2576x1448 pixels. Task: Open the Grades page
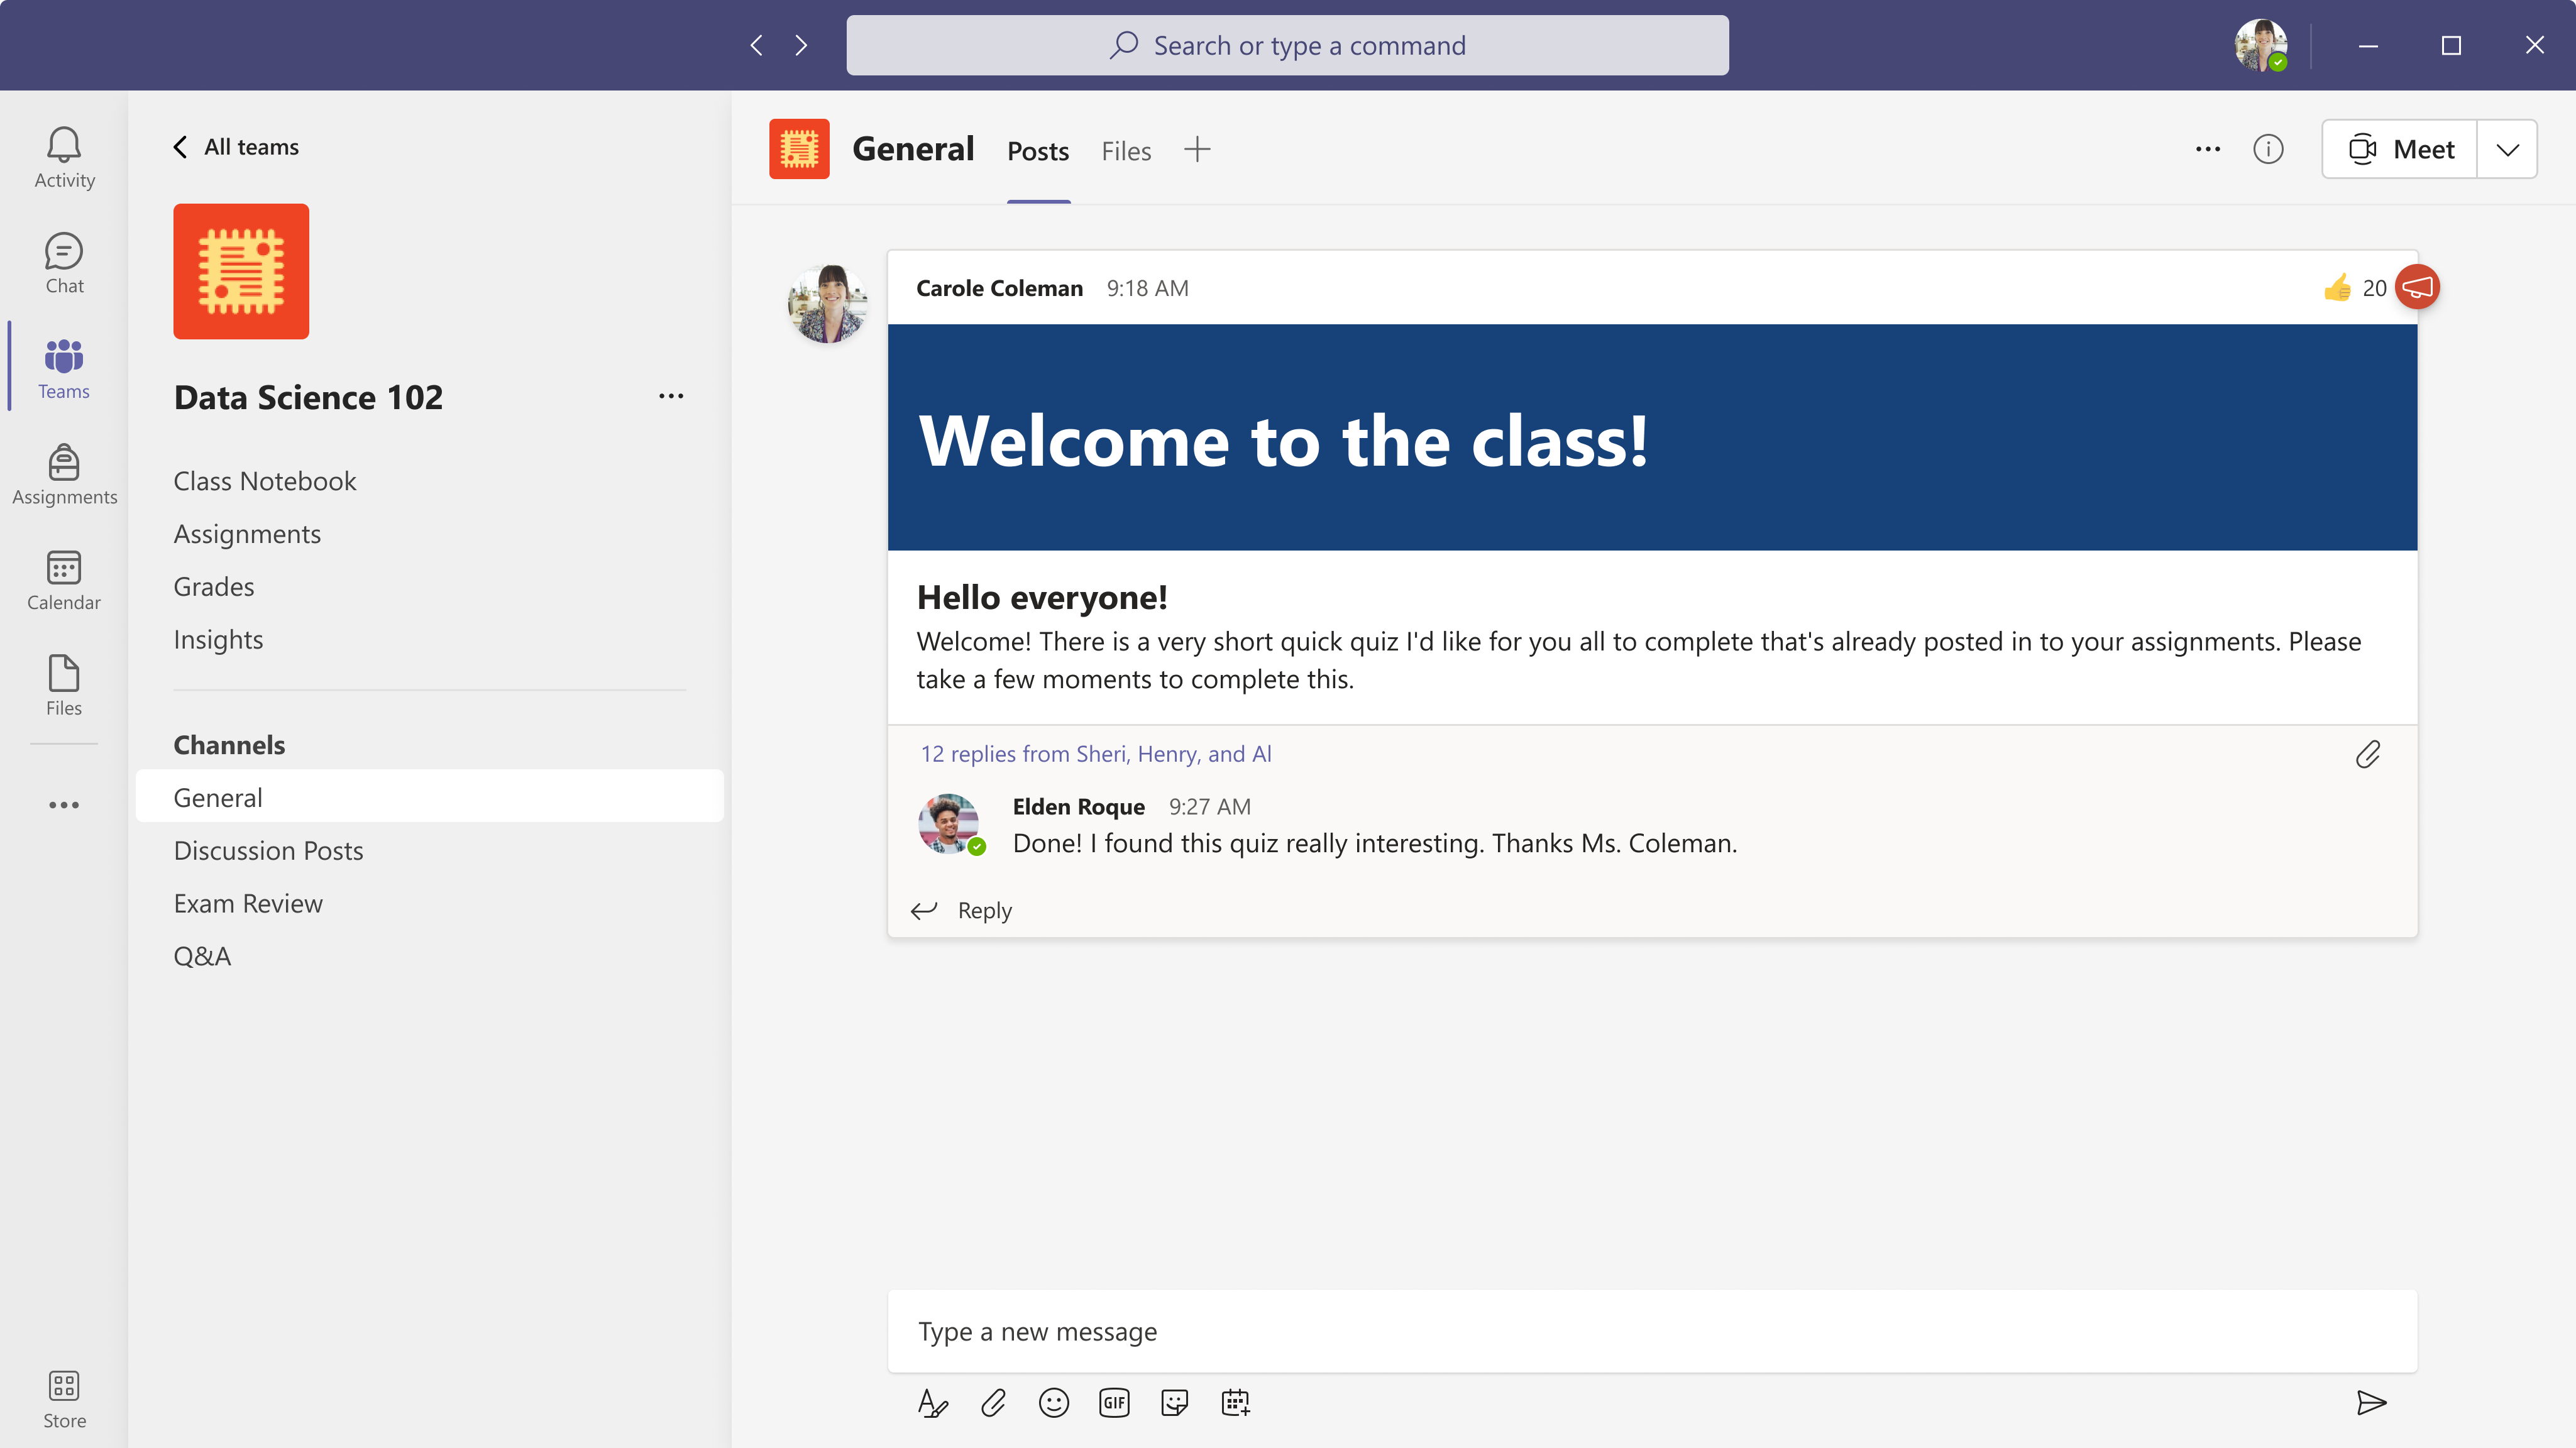point(213,586)
